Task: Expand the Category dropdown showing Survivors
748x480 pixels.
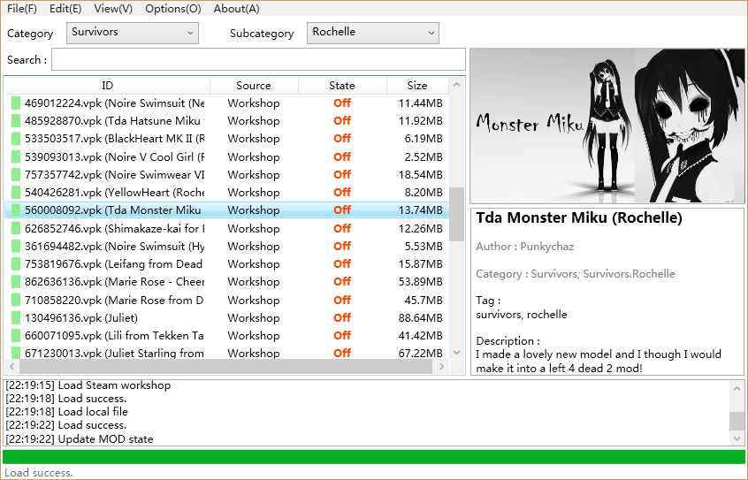Action: 133,33
